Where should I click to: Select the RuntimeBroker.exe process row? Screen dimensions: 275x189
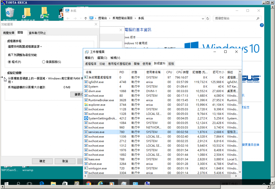click(x=161, y=100)
